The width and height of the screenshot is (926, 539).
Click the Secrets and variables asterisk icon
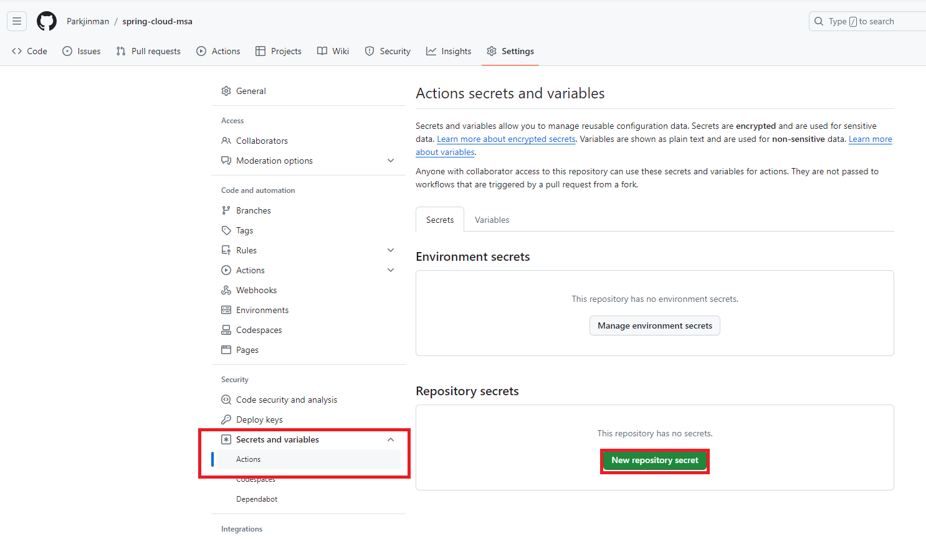point(226,439)
